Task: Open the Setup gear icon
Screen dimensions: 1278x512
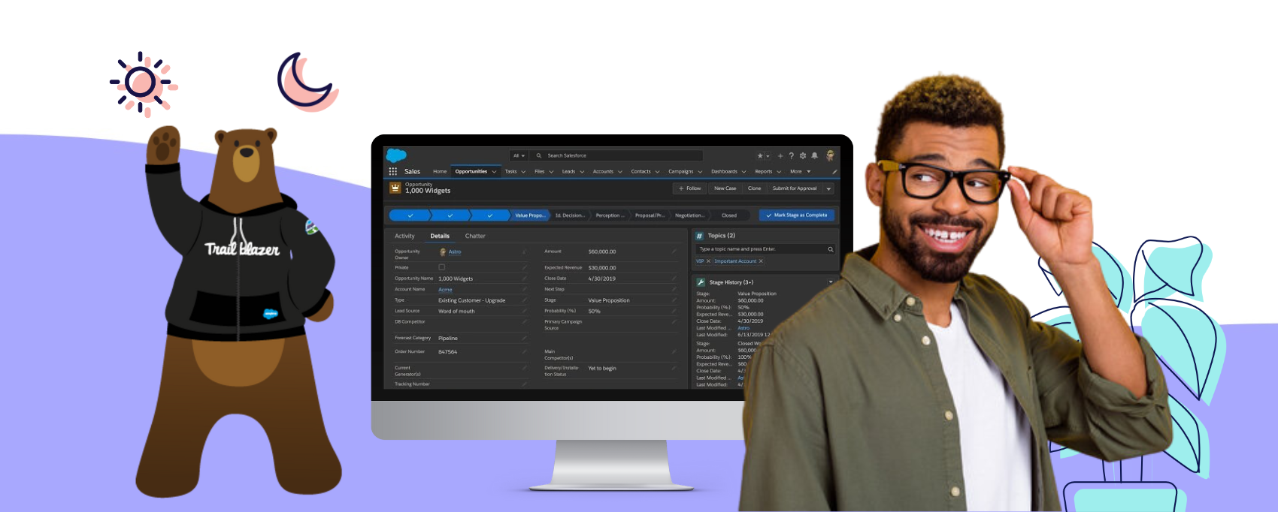Action: (803, 156)
